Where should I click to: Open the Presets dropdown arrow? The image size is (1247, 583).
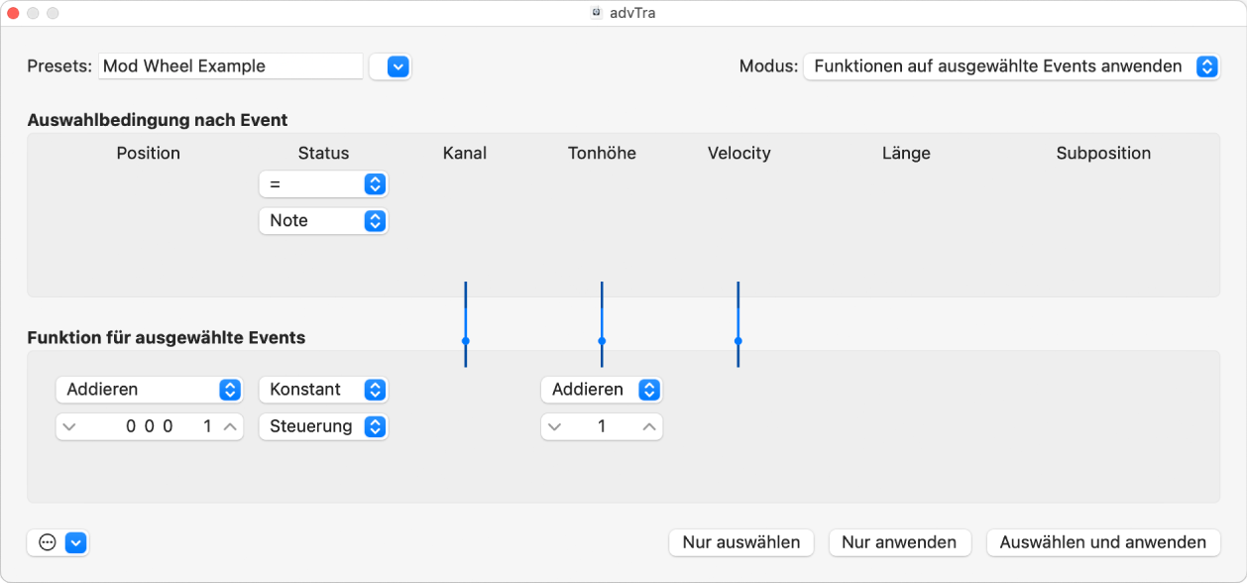397,66
